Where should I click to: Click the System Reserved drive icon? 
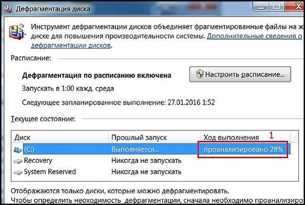point(18,172)
